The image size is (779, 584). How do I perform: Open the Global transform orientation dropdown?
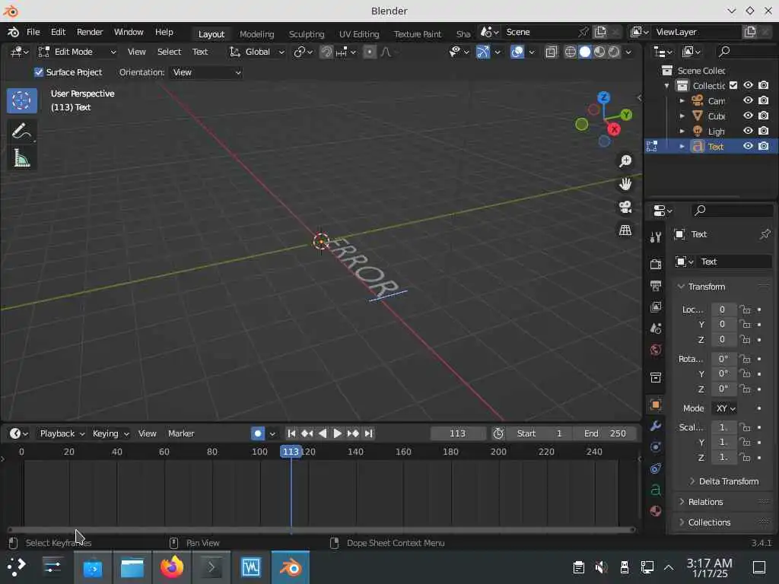[x=257, y=52]
